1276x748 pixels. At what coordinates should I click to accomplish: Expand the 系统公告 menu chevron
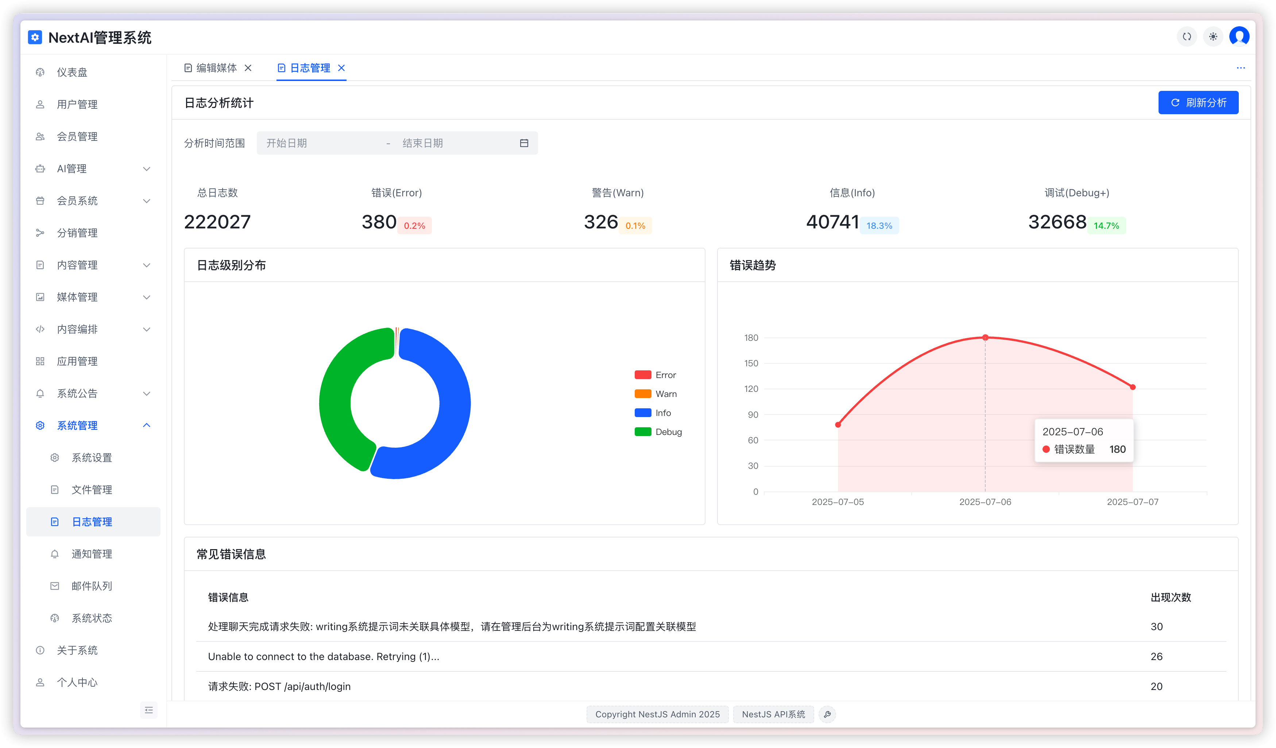click(x=147, y=393)
